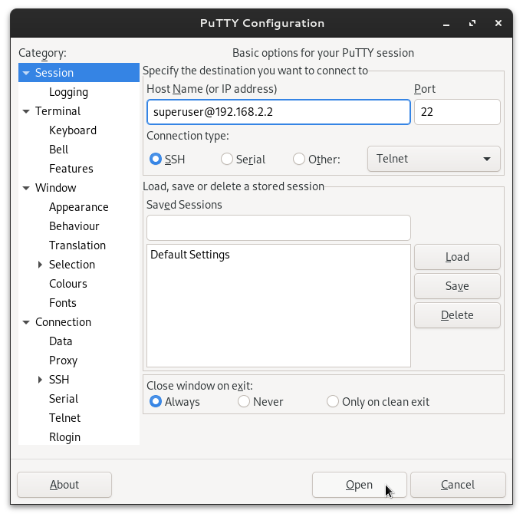The width and height of the screenshot is (523, 517).
Task: Go to Appearance settings
Action: click(79, 207)
